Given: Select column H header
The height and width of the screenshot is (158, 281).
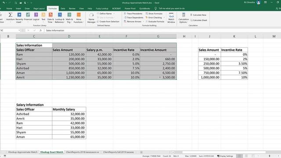Looking at the screenshot, I should pyautogui.click(x=184, y=36).
